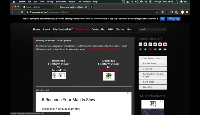The width and height of the screenshot is (200, 115).
Task: Open the Jira nav link
Action: coord(129,29)
